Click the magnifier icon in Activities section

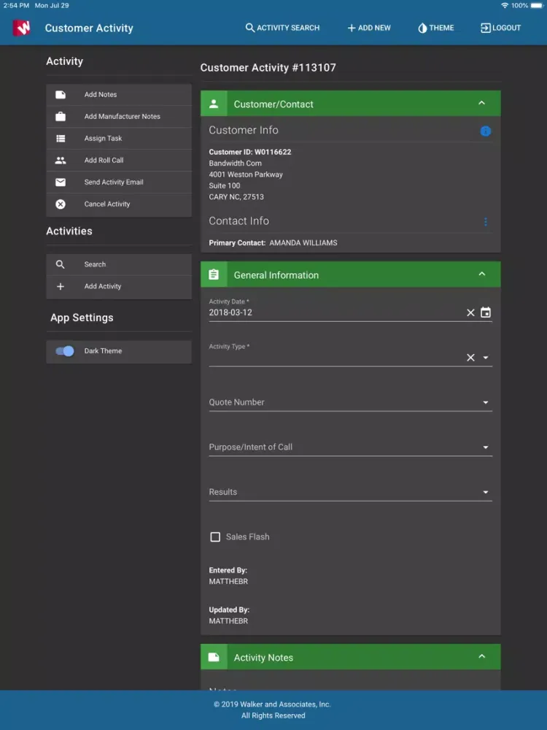point(61,264)
